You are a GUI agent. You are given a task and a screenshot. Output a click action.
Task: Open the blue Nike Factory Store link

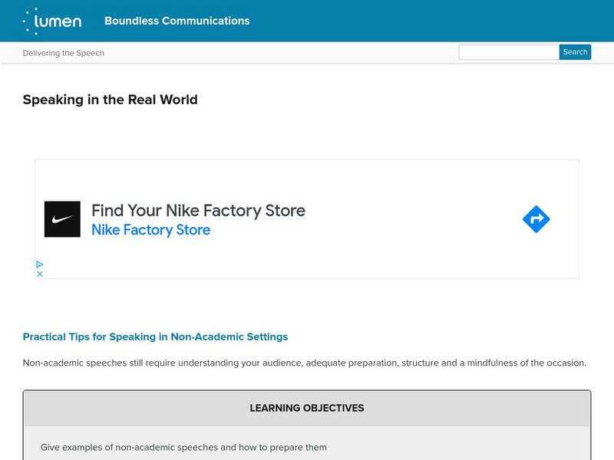coord(150,230)
